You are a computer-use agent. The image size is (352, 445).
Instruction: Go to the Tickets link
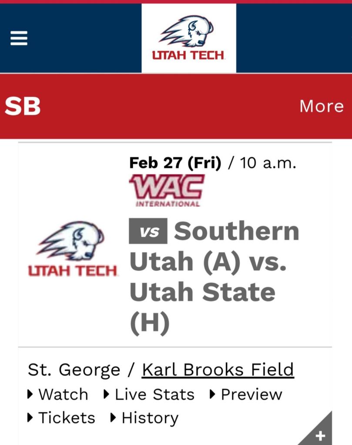(67, 418)
